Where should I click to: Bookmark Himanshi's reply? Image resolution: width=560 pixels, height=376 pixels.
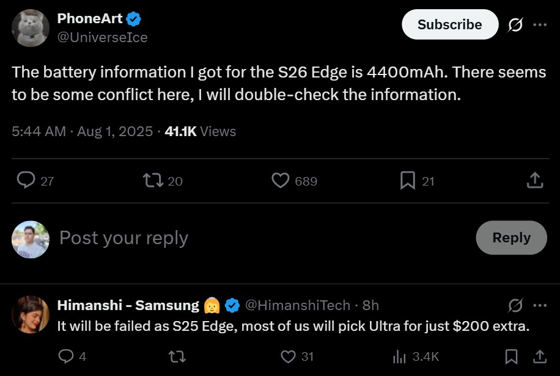pos(512,356)
